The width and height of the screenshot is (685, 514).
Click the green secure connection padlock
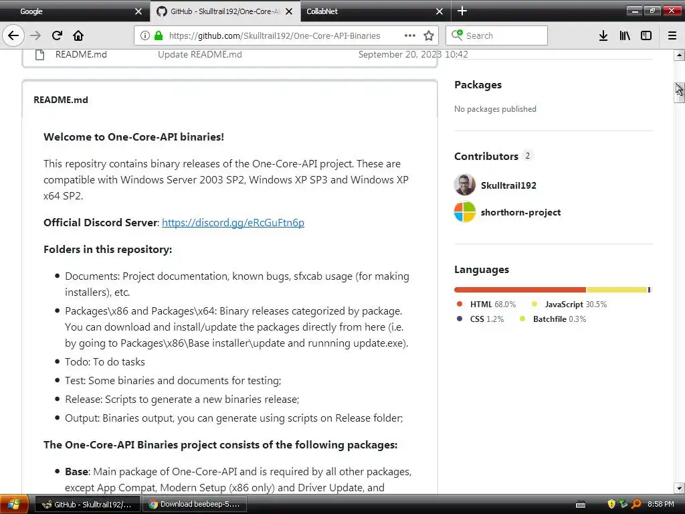point(159,35)
